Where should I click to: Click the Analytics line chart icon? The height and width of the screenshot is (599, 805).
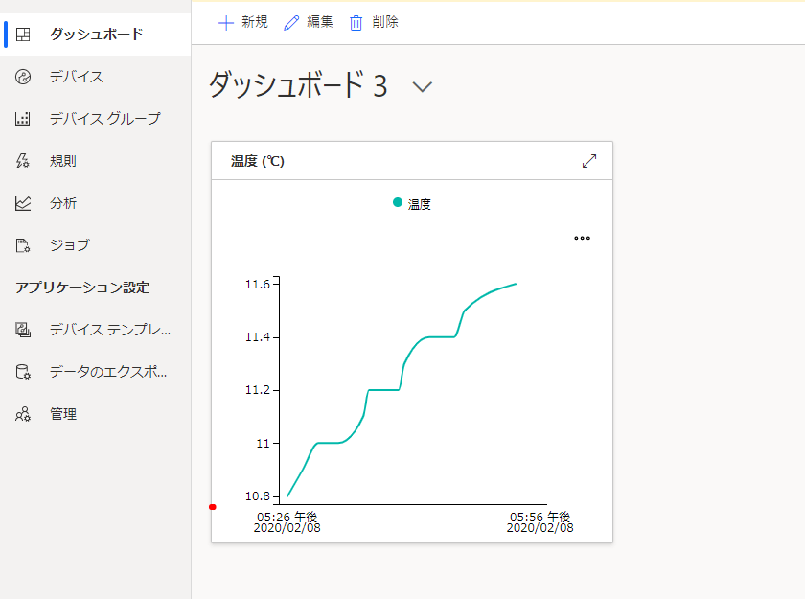(24, 203)
